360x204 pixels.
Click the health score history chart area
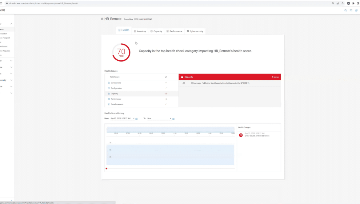tap(170, 155)
